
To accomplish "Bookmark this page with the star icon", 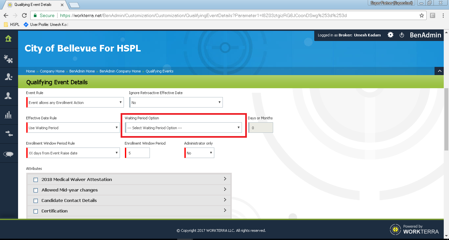I will [x=422, y=15].
